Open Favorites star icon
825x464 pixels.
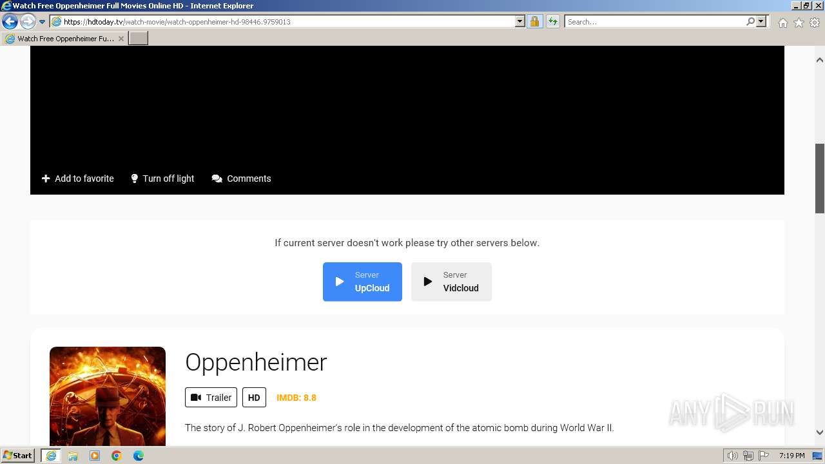click(799, 23)
